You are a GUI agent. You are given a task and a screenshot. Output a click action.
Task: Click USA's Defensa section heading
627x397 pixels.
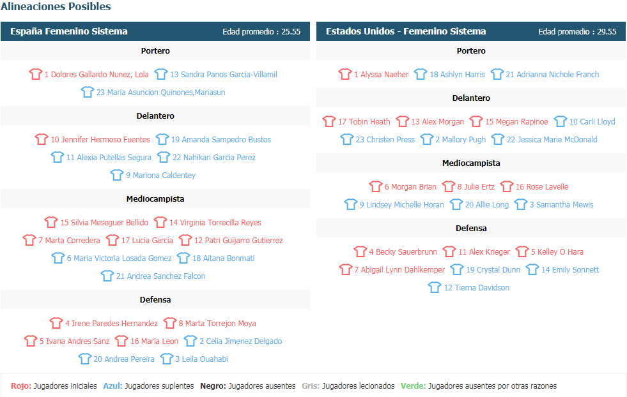(471, 228)
